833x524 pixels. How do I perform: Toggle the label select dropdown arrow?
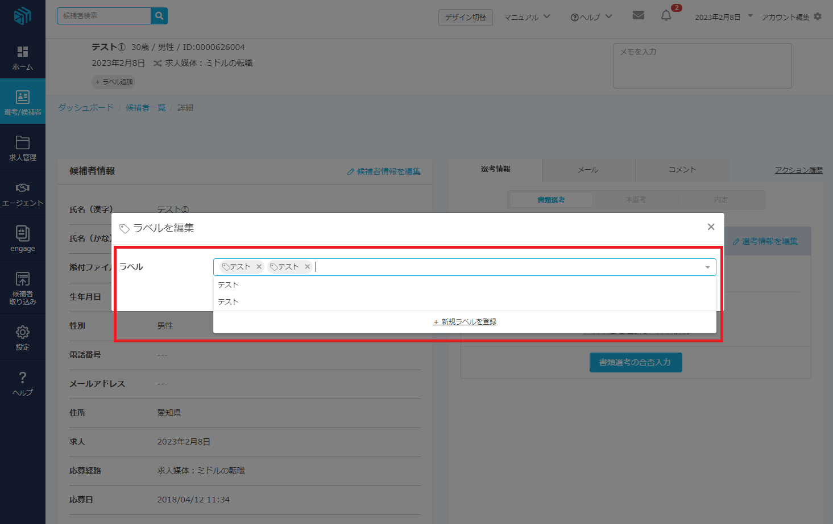[x=707, y=267]
